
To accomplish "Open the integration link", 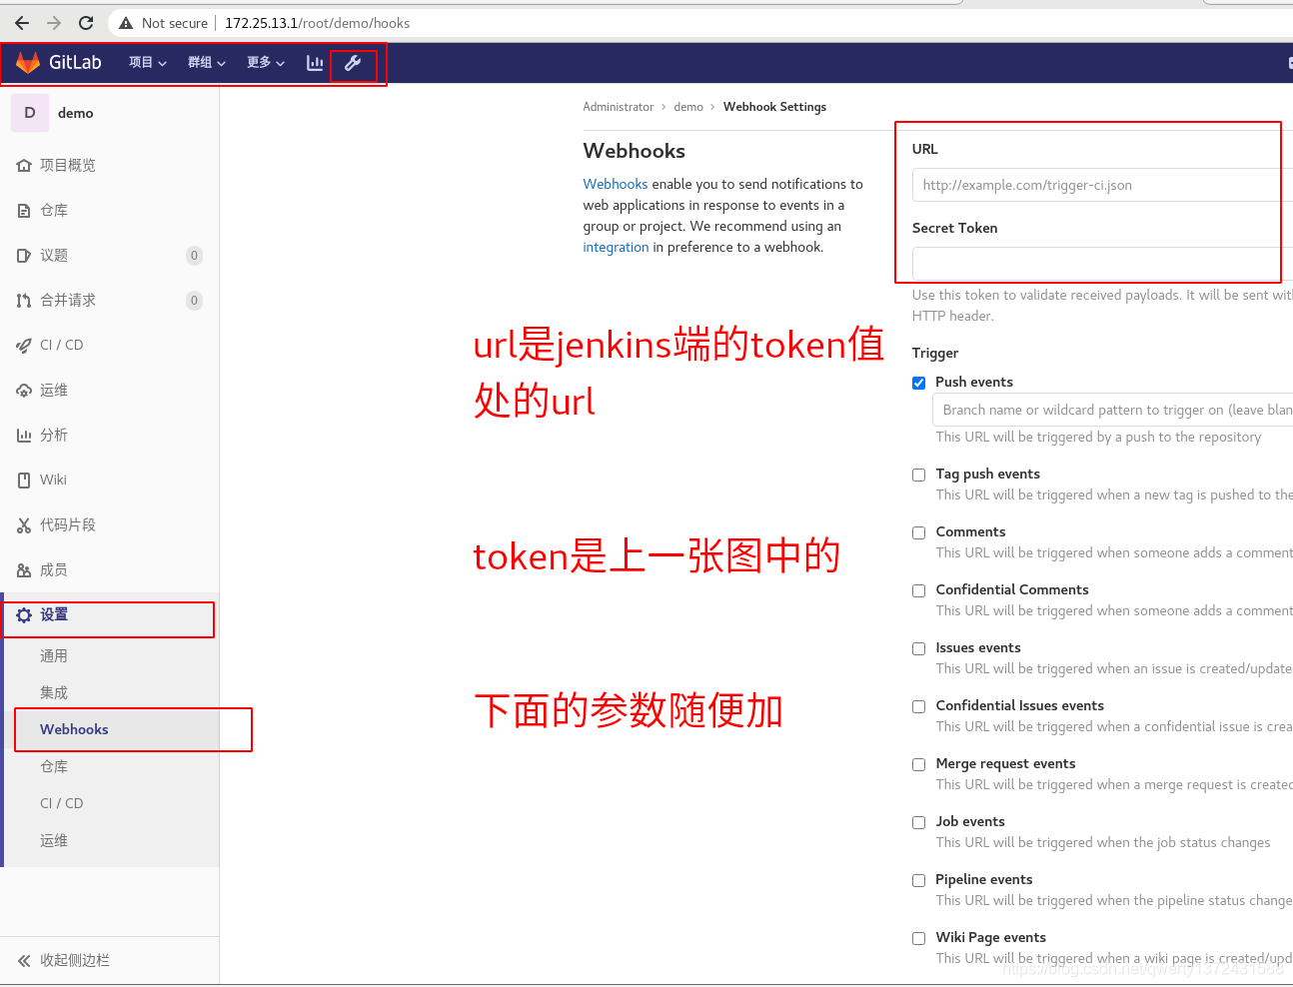I will [x=616, y=248].
